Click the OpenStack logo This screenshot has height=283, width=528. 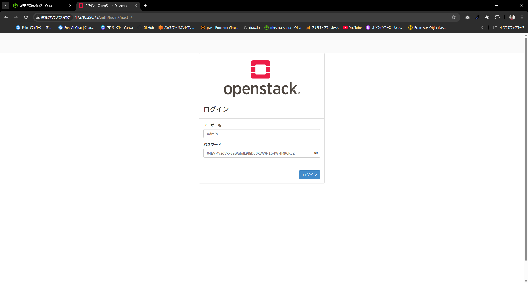pyautogui.click(x=262, y=78)
